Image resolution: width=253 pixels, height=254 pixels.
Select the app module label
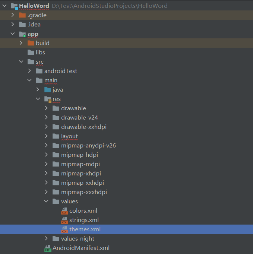33,34
